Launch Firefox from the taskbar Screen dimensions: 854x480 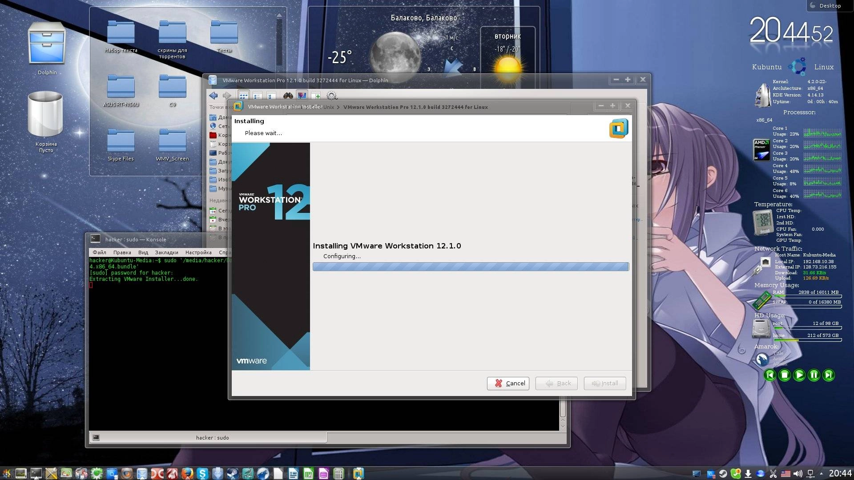coord(187,474)
